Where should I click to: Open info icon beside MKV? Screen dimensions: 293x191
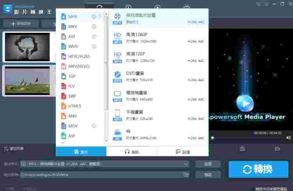[x=94, y=27]
